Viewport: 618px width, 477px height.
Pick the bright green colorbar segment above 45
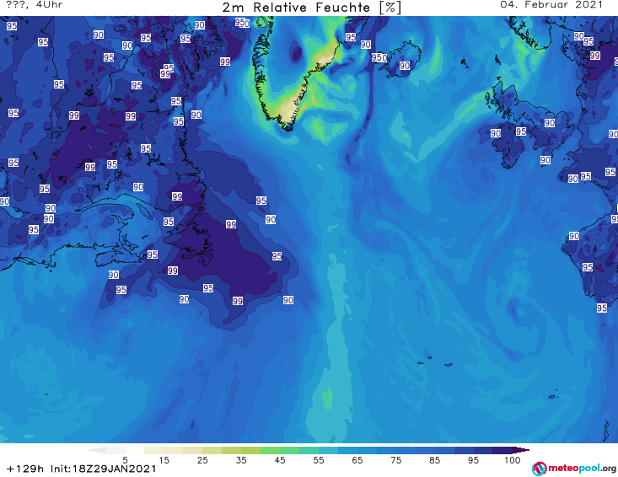click(x=270, y=450)
